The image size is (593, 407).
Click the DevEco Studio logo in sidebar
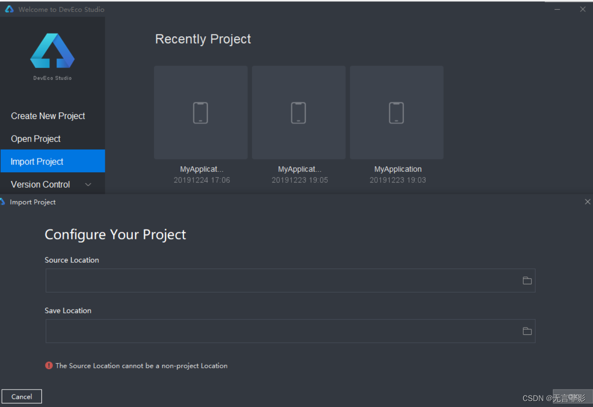click(52, 51)
